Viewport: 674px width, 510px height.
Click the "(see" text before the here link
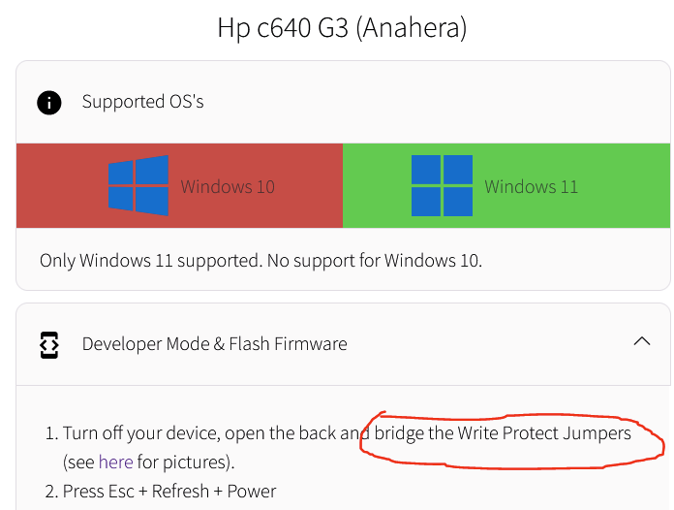(78, 462)
